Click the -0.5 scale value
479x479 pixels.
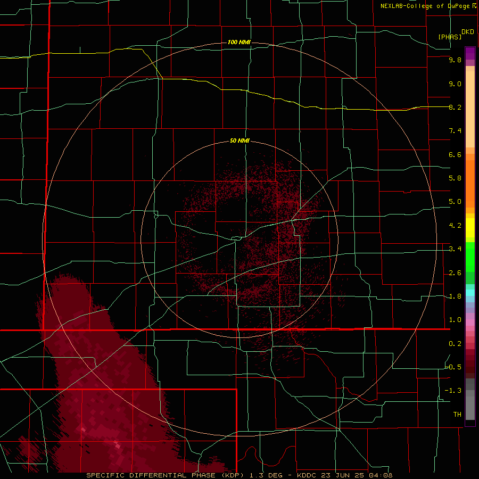pos(453,367)
